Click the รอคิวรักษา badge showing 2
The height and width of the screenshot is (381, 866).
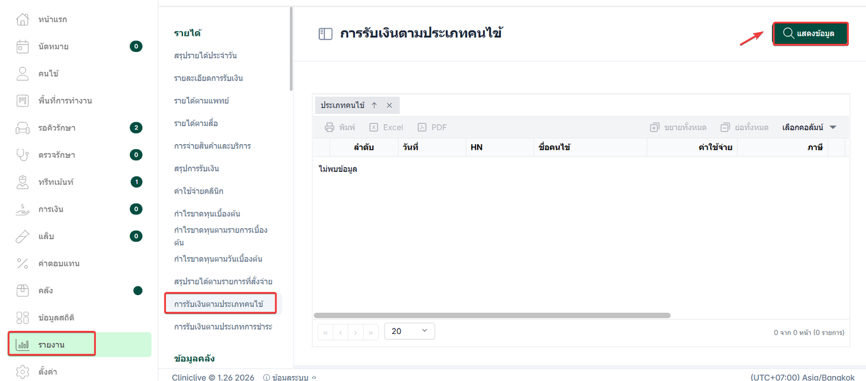tap(136, 128)
